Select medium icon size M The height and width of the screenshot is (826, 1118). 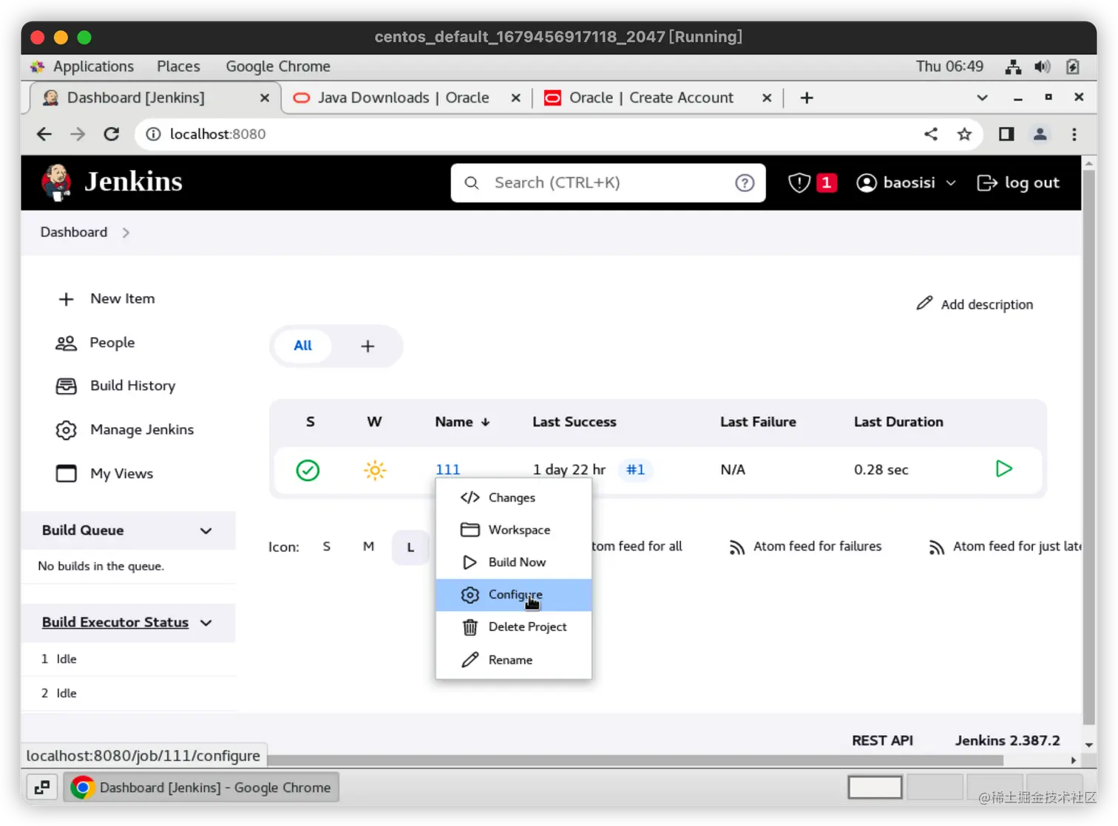coord(368,547)
